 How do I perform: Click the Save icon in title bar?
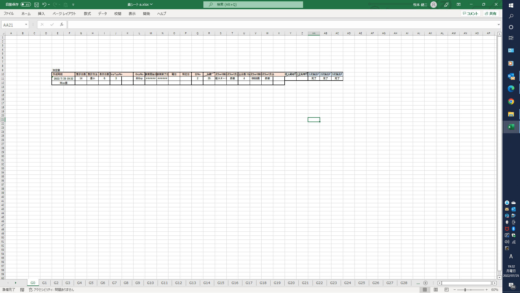coord(37,5)
